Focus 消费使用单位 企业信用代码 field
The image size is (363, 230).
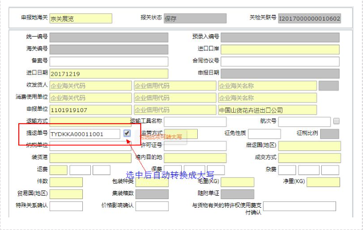pyautogui.click(x=175, y=98)
